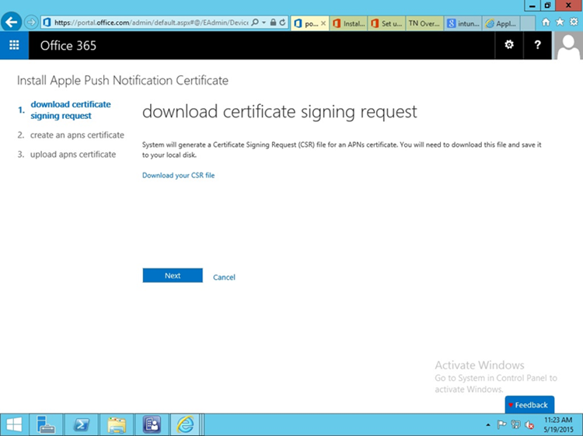Select step 3 upload apns certificate
Screen dimensions: 583x436
click(67, 154)
